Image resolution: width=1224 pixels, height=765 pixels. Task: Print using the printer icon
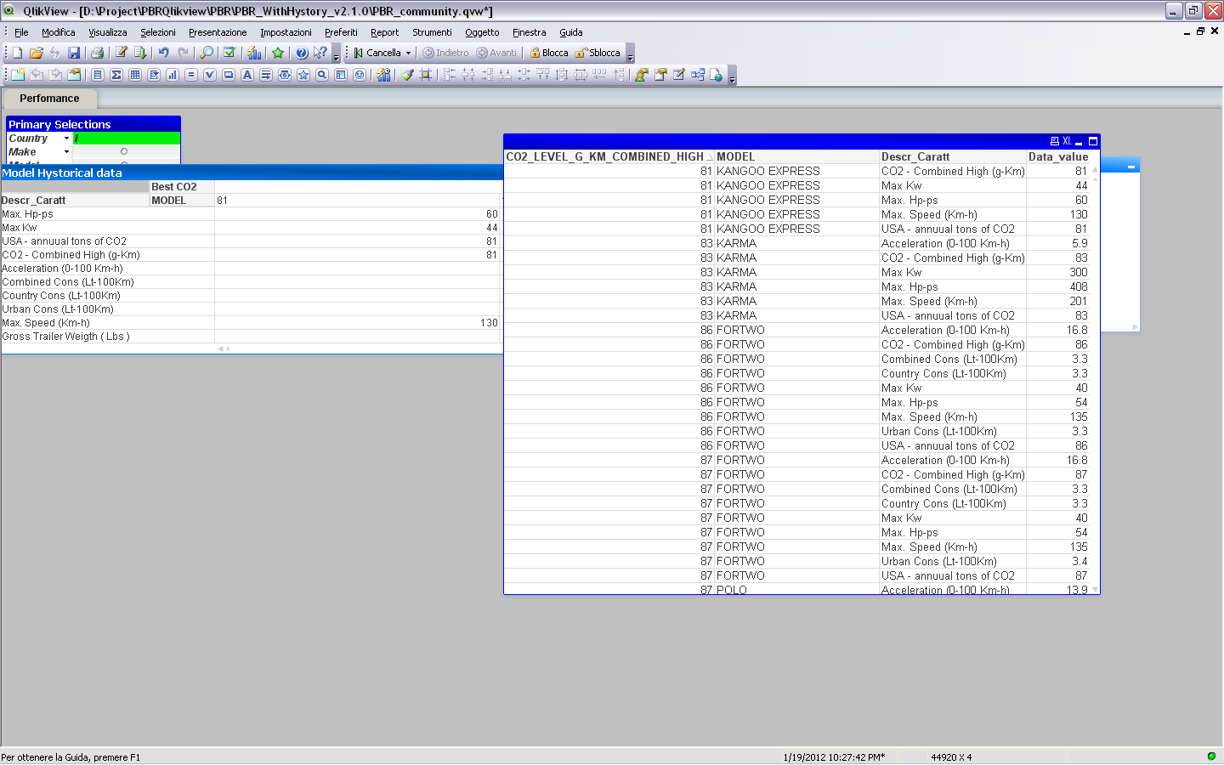pos(97,53)
